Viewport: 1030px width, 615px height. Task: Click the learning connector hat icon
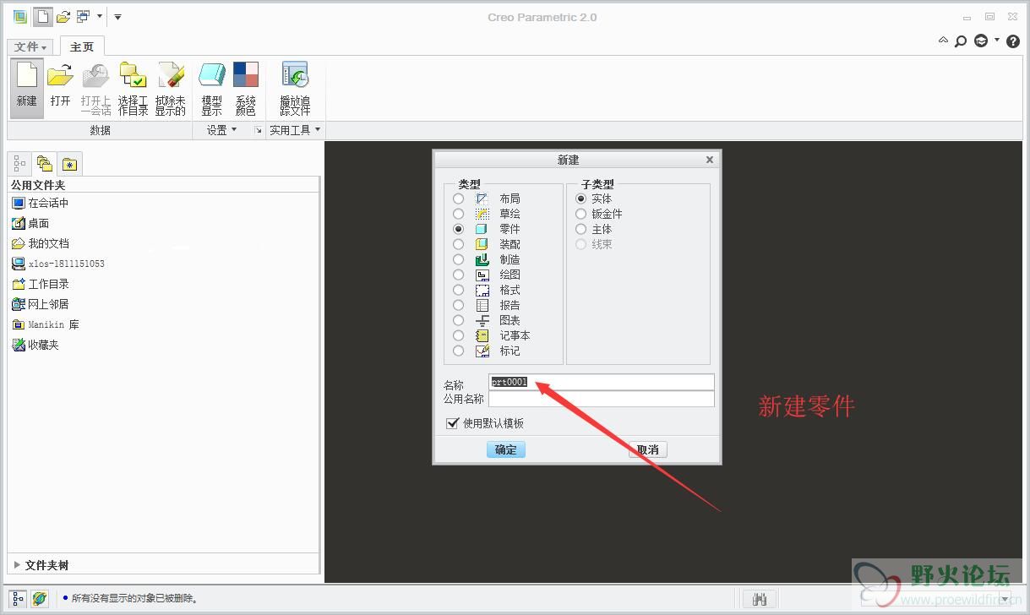pyautogui.click(x=981, y=41)
